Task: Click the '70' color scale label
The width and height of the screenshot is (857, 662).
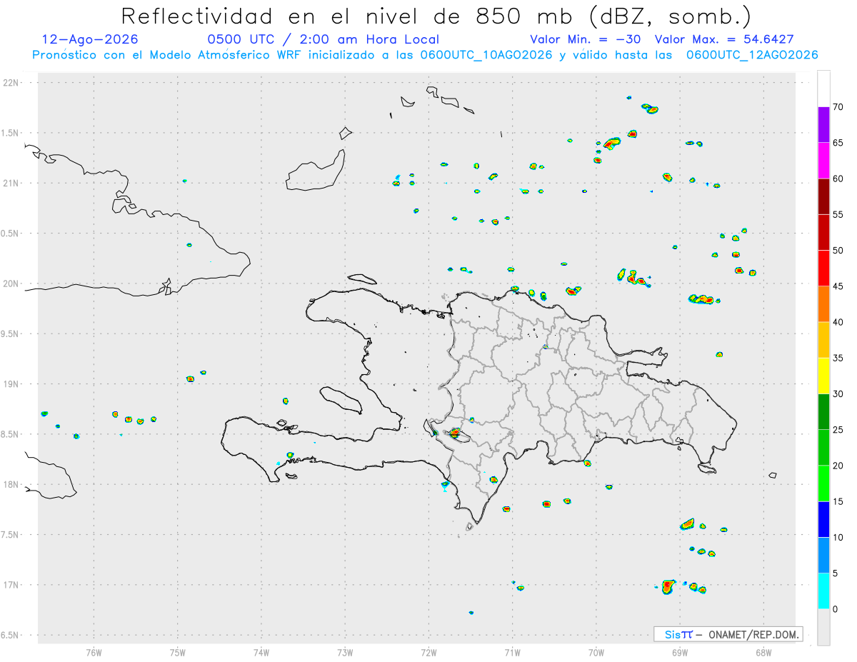Action: (x=838, y=107)
